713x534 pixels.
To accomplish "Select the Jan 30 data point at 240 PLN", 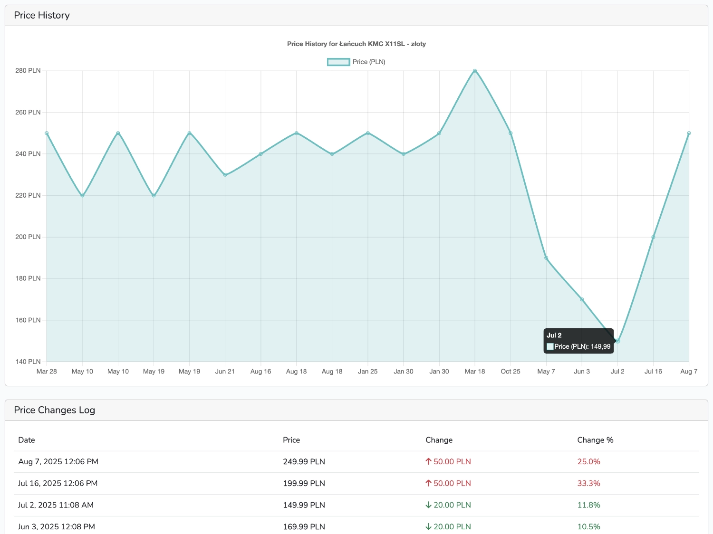I will [404, 154].
